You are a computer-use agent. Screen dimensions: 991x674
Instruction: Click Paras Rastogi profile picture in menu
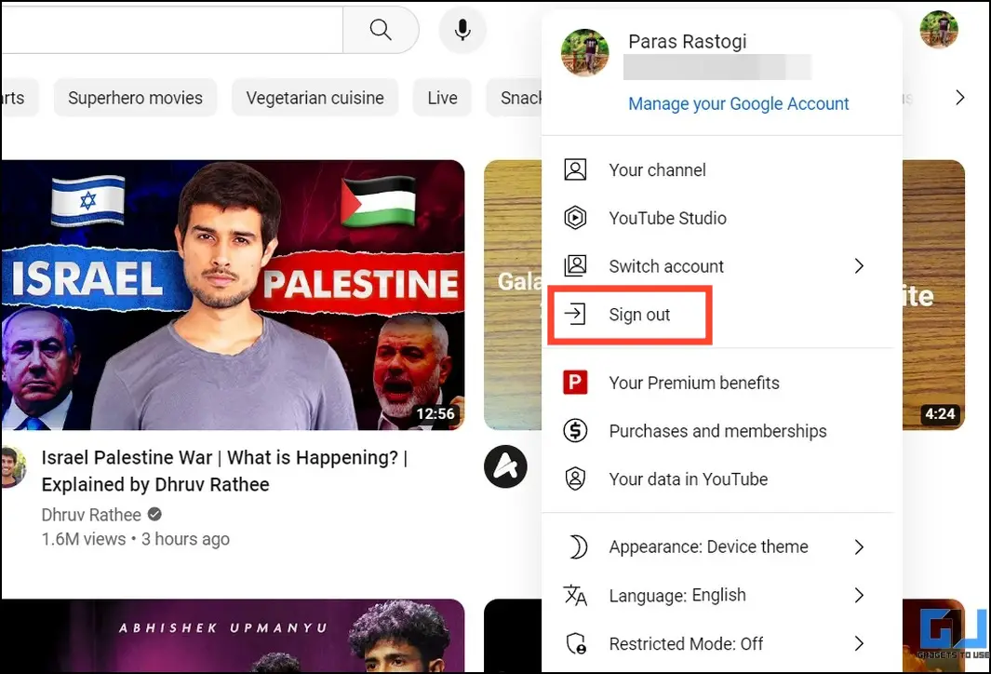(585, 52)
